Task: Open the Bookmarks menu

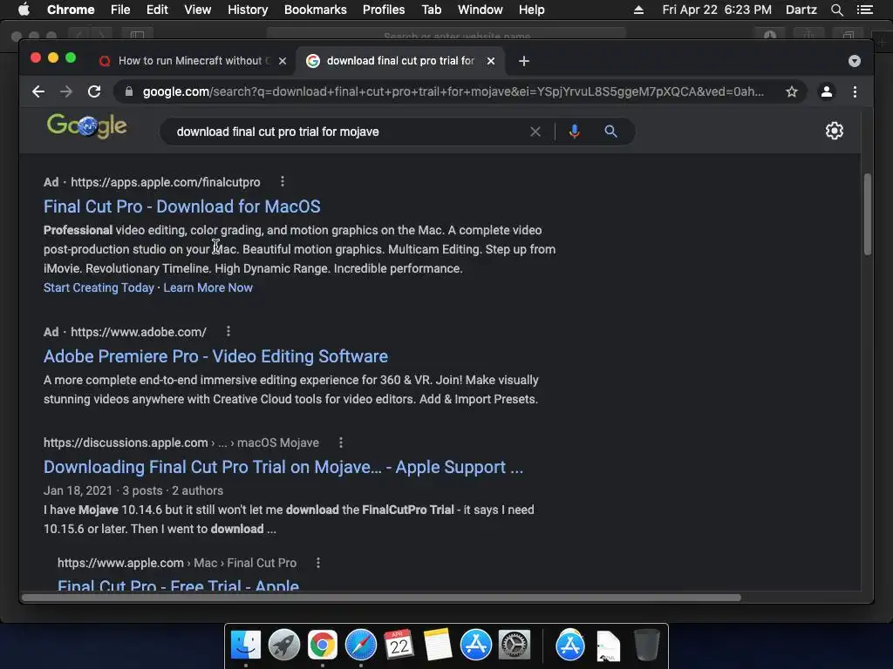Action: pos(316,10)
